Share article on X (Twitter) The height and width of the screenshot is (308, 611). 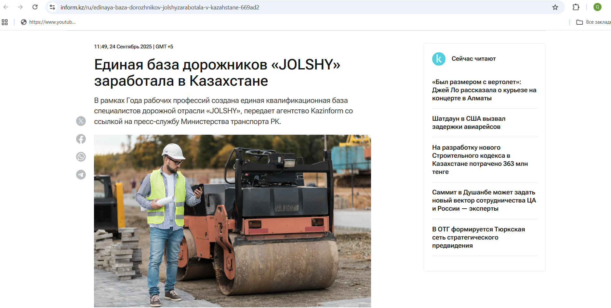81,121
